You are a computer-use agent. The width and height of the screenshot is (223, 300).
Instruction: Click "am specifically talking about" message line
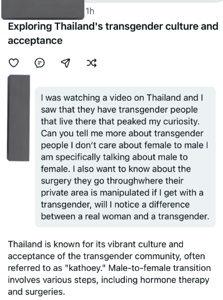pos(114,157)
